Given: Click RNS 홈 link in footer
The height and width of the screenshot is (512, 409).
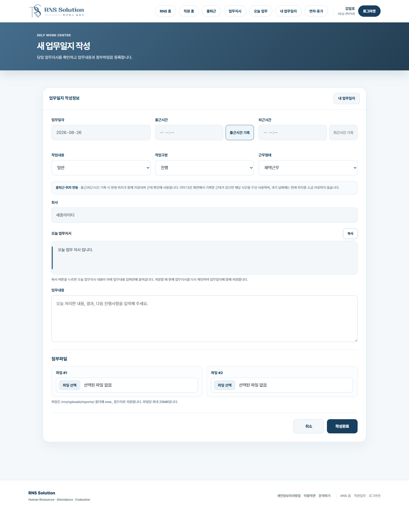Looking at the screenshot, I should point(345,496).
